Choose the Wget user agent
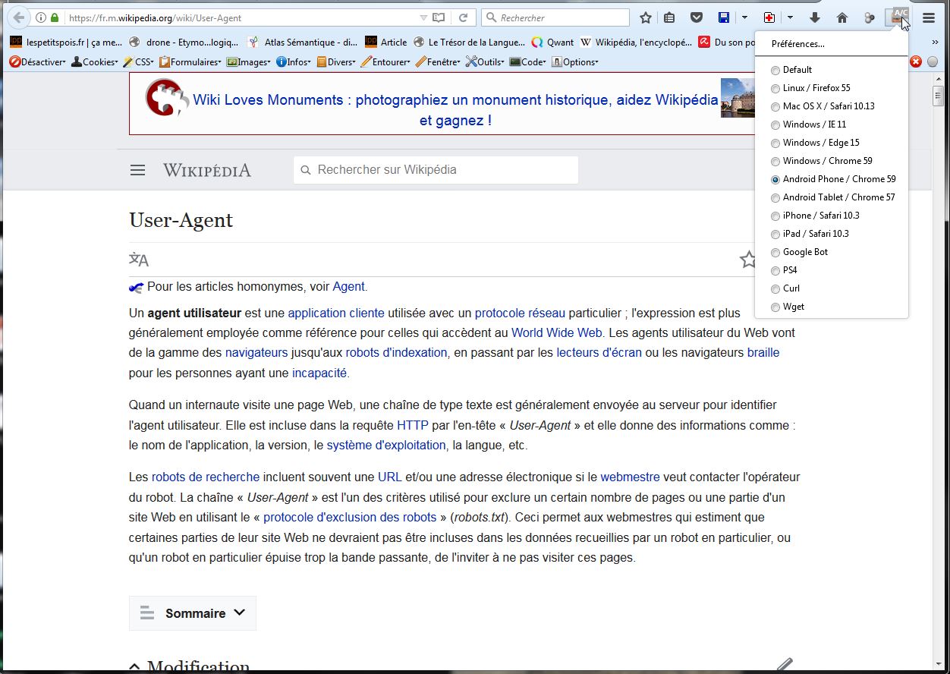This screenshot has height=674, width=950. tap(788, 307)
